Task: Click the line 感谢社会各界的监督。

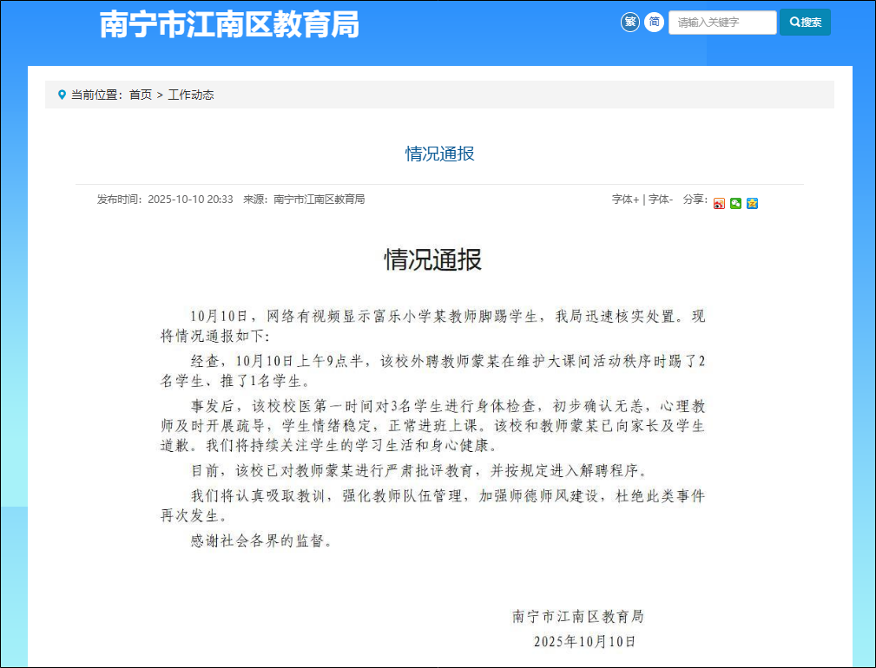Action: pyautogui.click(x=261, y=540)
